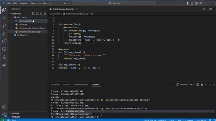Collapse all folders in Explorer
The image size is (216, 121).
point(45,14)
